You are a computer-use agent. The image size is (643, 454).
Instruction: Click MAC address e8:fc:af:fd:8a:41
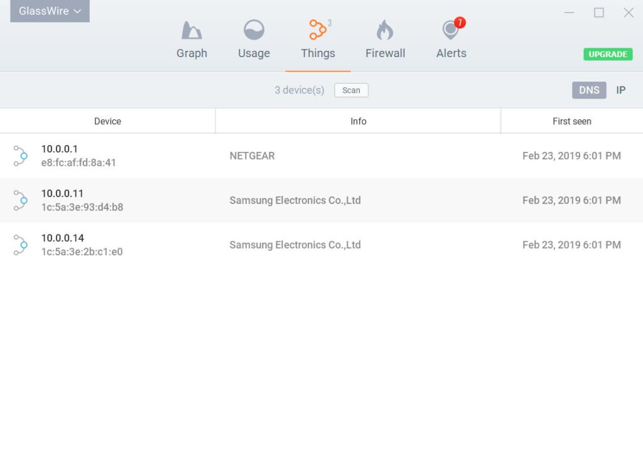78,163
